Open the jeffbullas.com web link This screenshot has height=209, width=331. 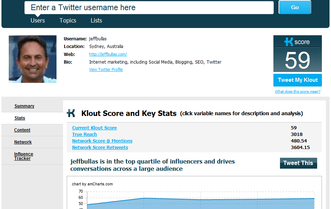point(108,54)
